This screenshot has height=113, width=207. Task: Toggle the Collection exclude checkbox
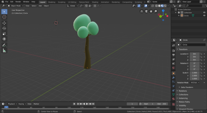point(178,13)
